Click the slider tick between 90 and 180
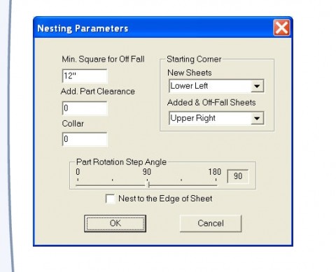336x272 pixels. [x=181, y=180]
